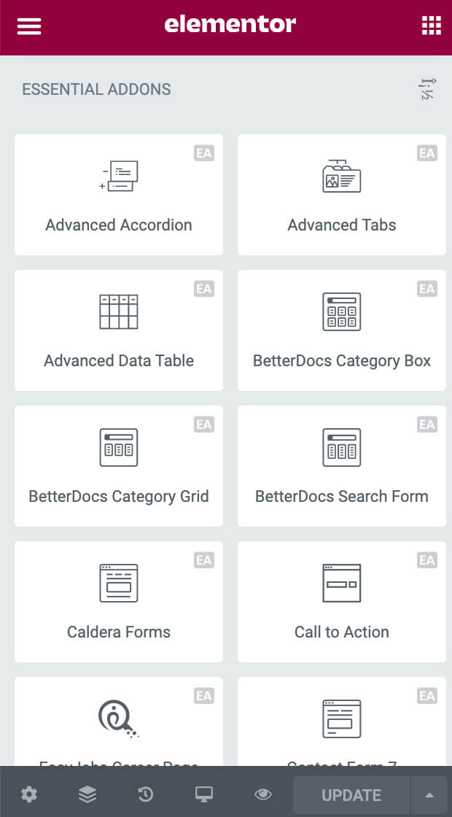Click the EA badge on Advanced Accordion
The image size is (452, 817).
click(205, 153)
